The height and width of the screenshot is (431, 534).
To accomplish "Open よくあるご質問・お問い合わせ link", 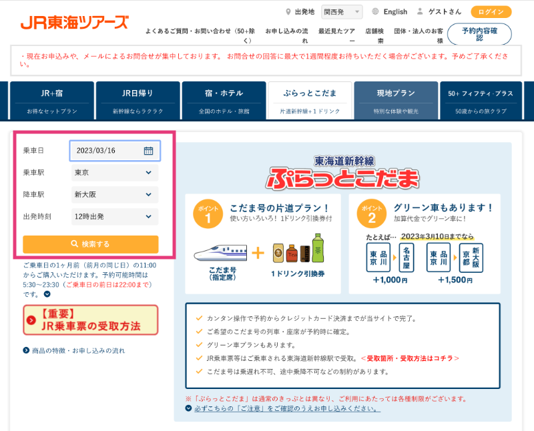I will 200,35.
